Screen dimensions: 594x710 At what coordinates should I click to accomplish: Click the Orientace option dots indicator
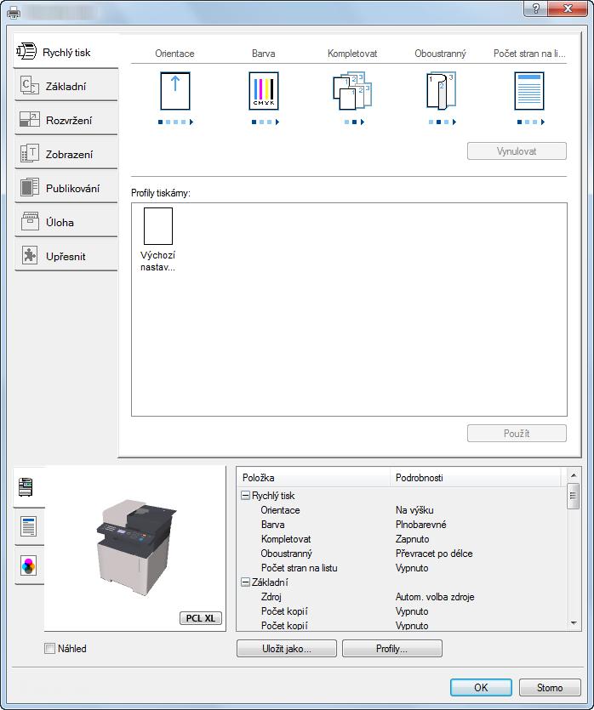point(175,122)
